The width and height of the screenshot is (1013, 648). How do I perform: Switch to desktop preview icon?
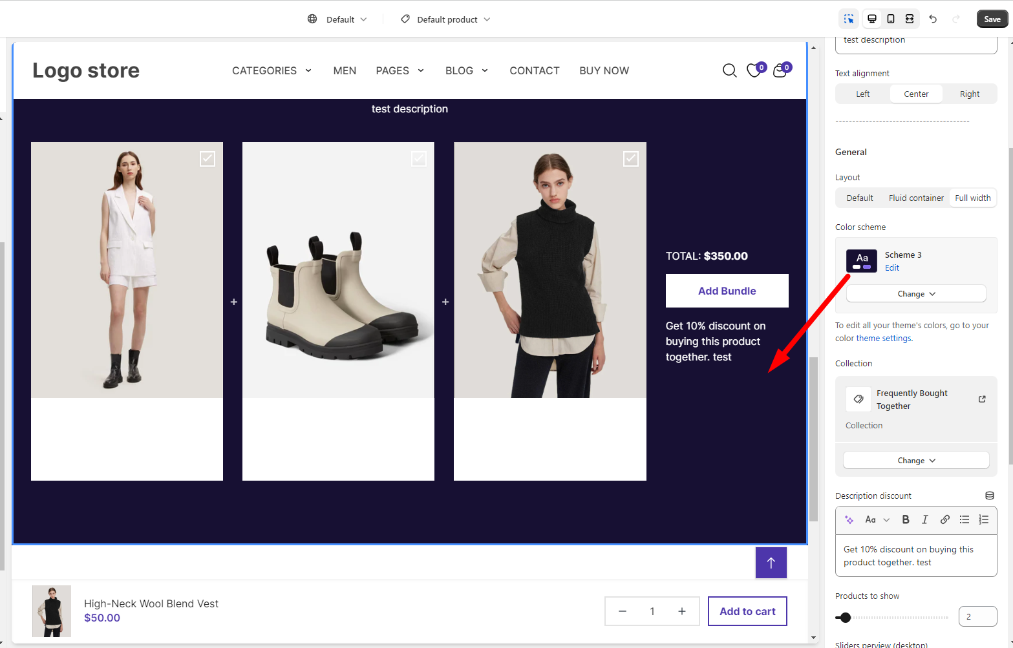872,19
